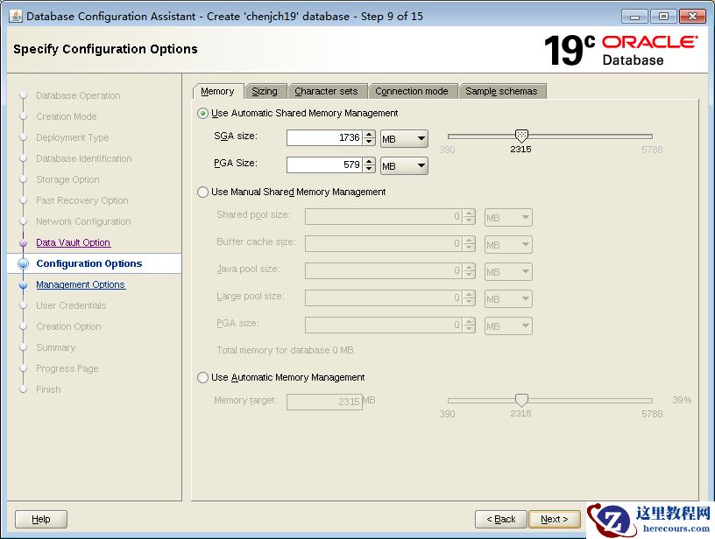Open the Help button

pyautogui.click(x=41, y=519)
